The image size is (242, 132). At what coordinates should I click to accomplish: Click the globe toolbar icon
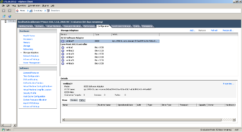pyautogui.click(x=10, y=16)
